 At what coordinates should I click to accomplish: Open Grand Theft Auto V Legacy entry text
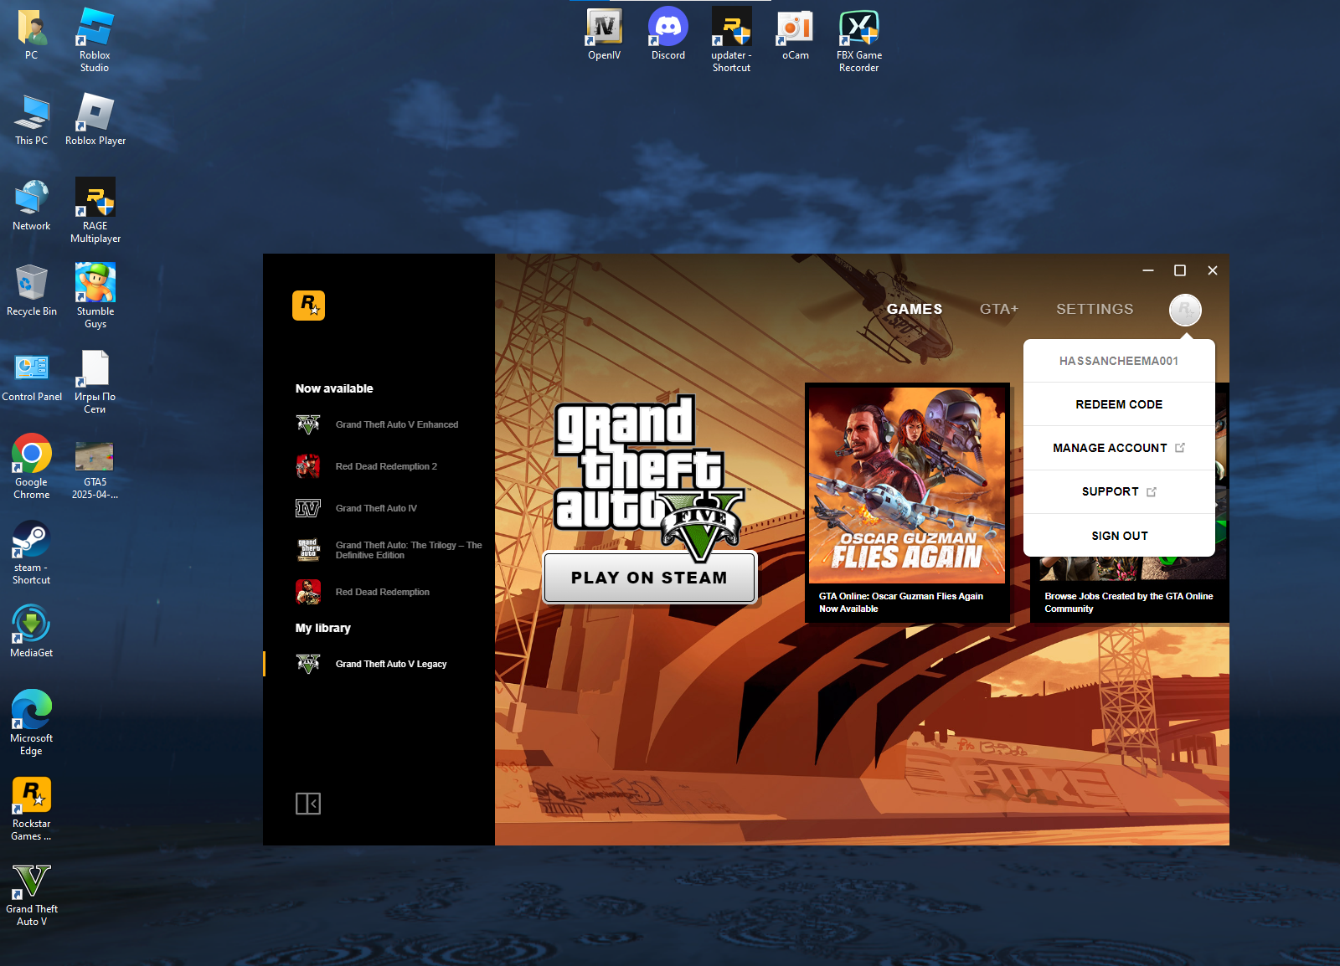pos(391,664)
